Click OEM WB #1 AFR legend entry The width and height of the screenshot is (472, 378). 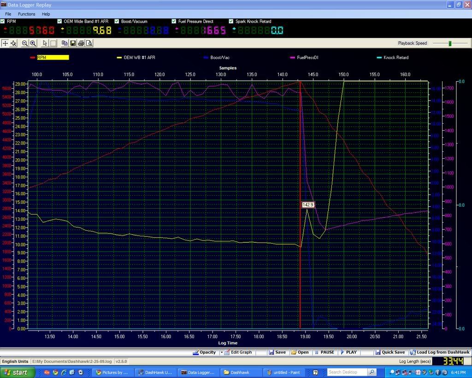click(136, 57)
